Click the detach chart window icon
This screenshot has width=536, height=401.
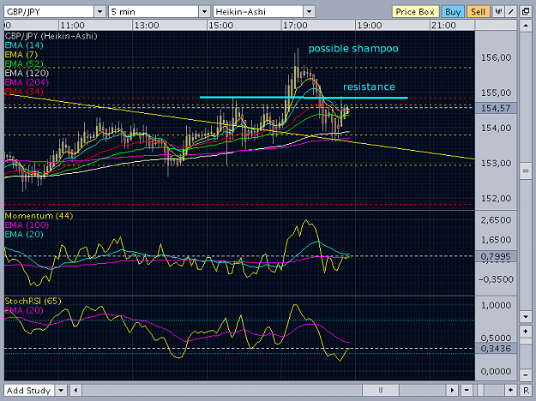click(526, 12)
